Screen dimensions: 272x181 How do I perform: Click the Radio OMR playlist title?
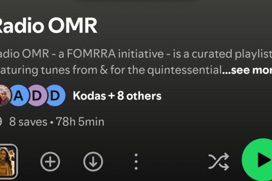[x=48, y=25]
